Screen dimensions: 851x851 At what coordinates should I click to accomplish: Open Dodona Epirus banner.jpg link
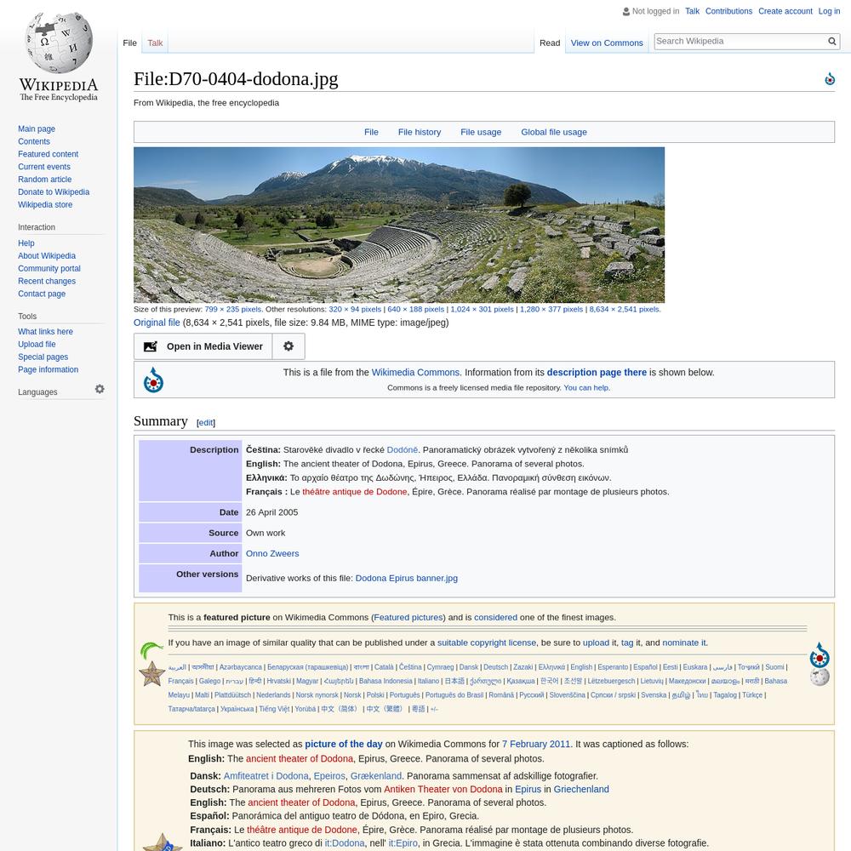[x=407, y=578]
